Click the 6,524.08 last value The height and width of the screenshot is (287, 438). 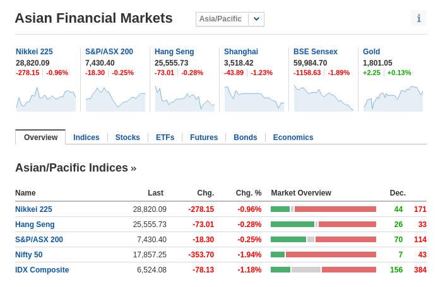[151, 270]
